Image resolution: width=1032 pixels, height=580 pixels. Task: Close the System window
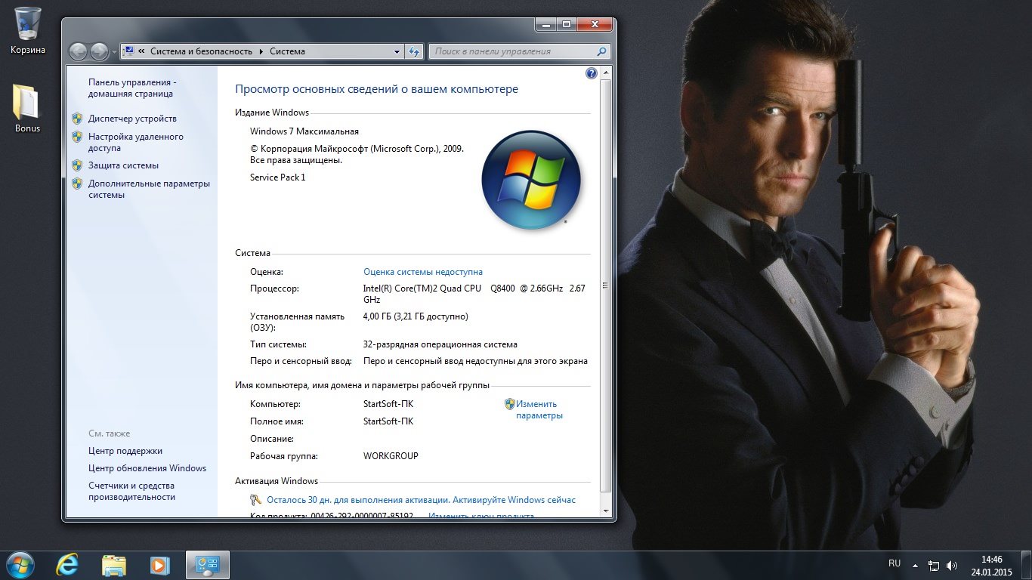point(595,24)
